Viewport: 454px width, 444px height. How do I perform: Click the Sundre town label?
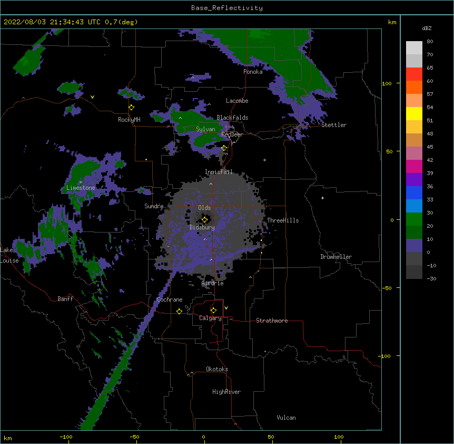154,206
